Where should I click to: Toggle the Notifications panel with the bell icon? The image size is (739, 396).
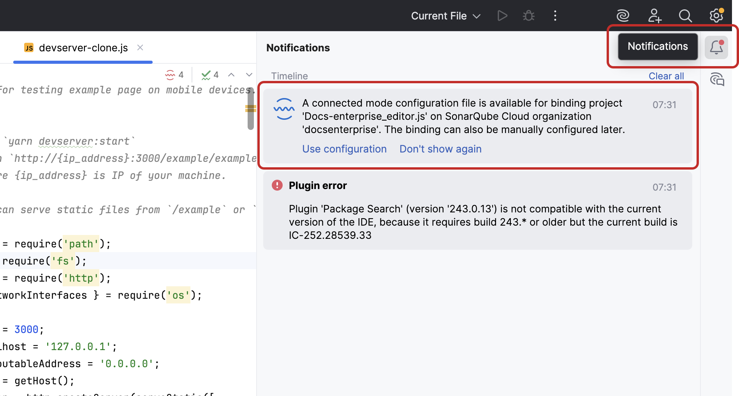[716, 47]
